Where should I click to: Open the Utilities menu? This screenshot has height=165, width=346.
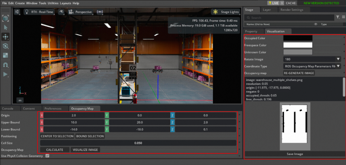[53, 3]
